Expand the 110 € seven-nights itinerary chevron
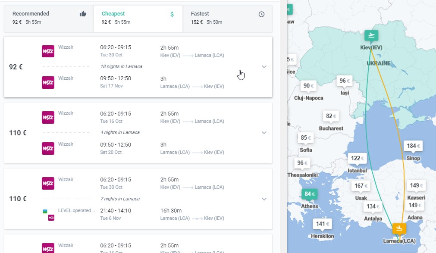 [264, 199]
